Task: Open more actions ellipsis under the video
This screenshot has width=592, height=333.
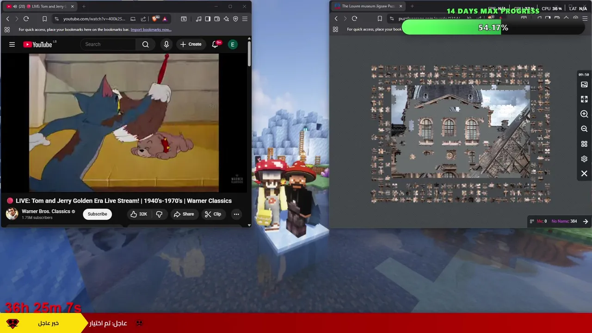Action: pyautogui.click(x=236, y=214)
